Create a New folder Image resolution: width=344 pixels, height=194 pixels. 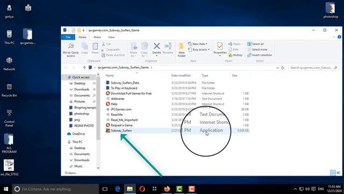click(x=182, y=50)
